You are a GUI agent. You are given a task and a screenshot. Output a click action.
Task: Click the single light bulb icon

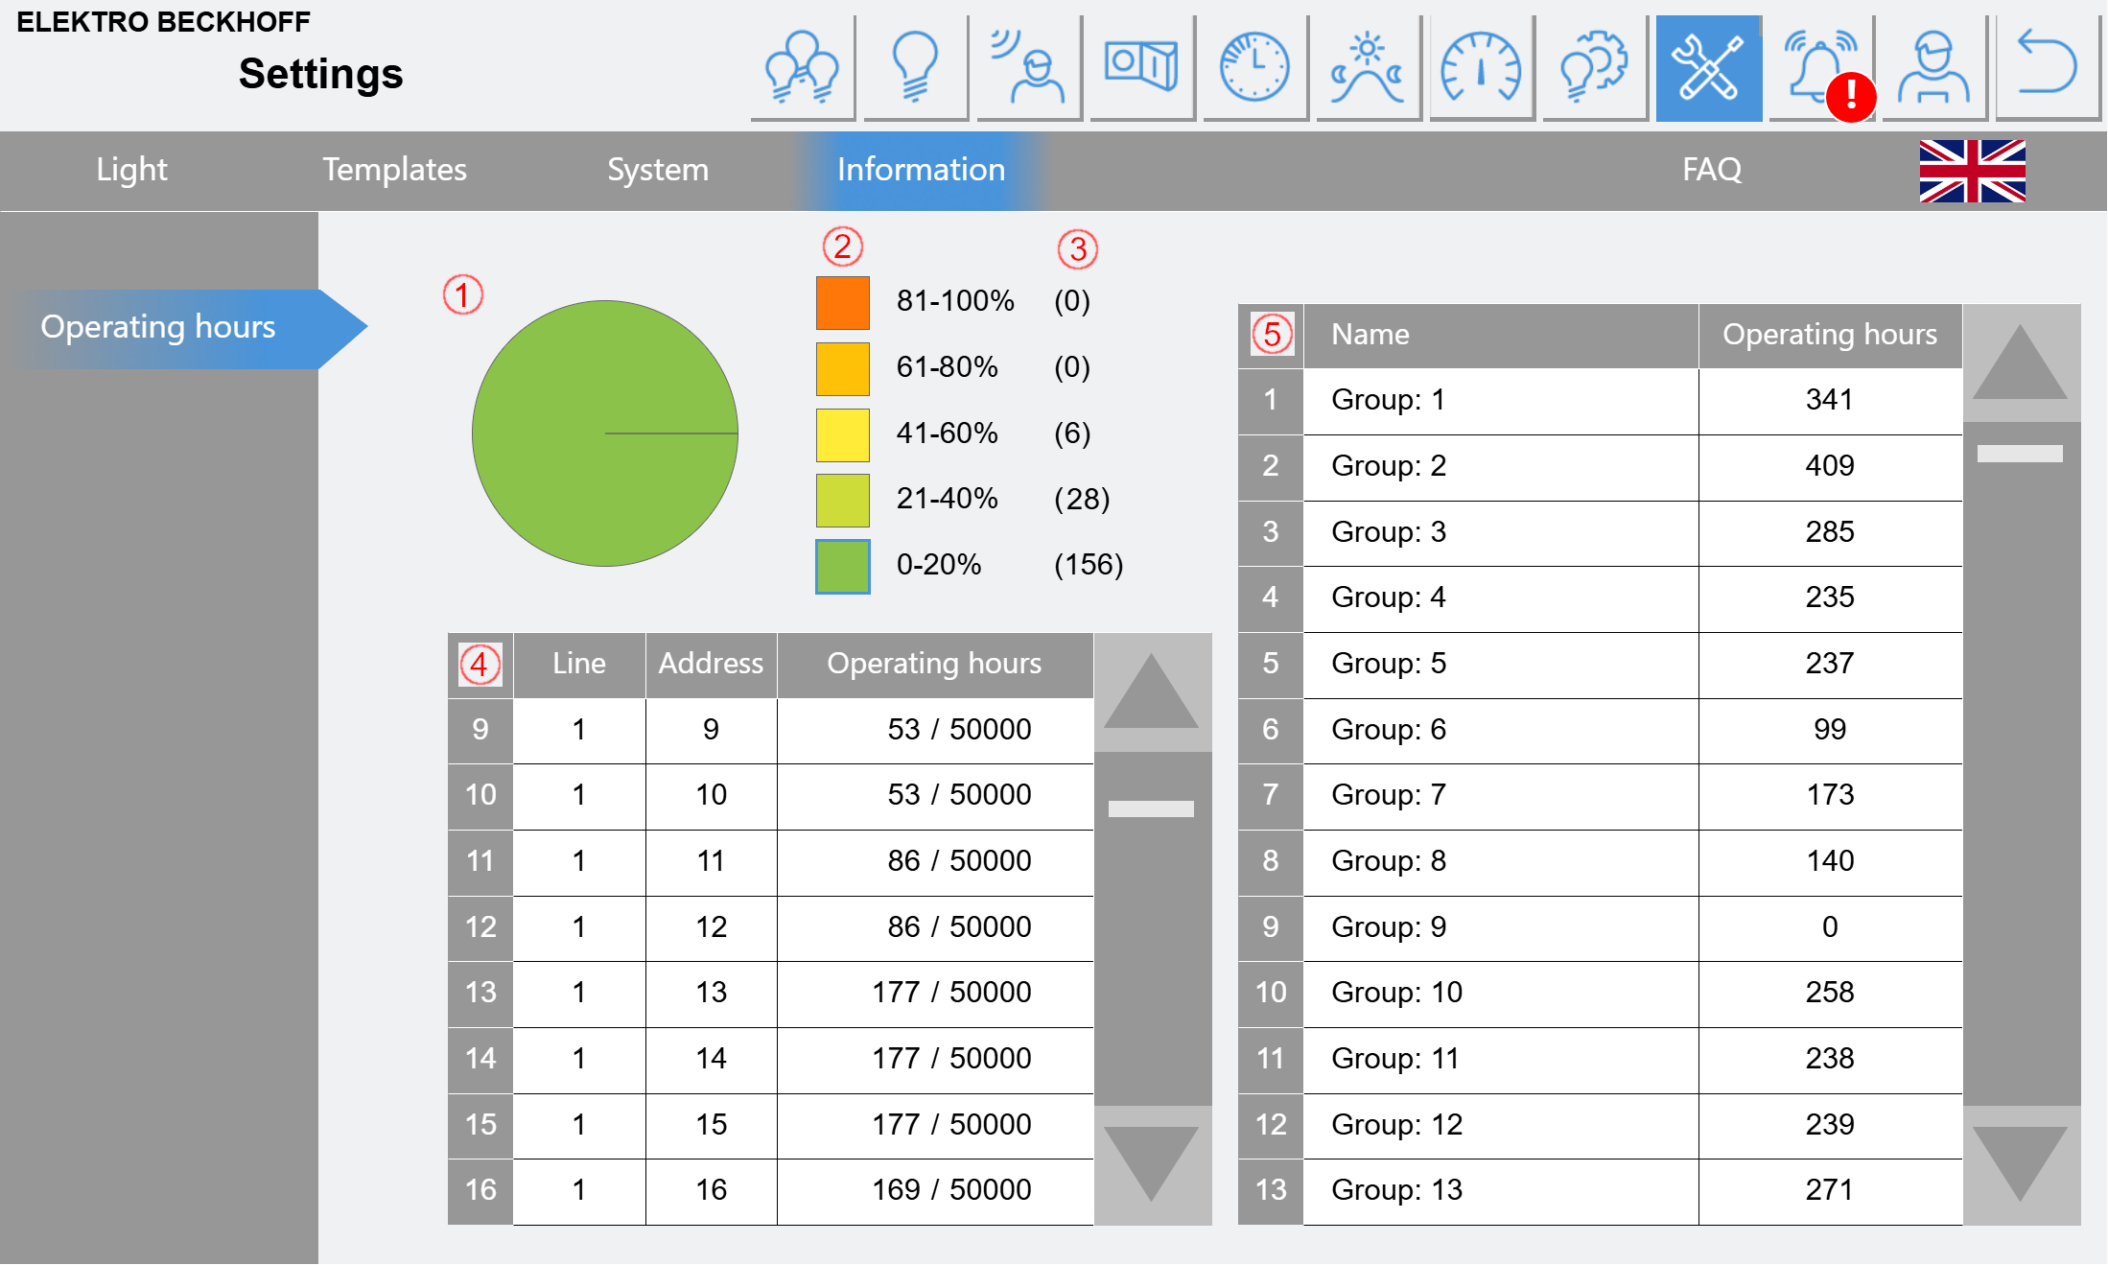click(x=916, y=68)
